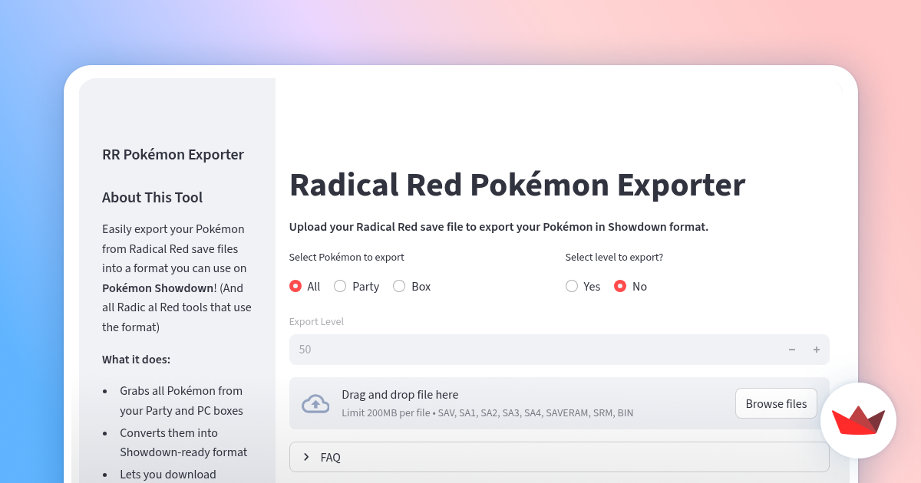Click the plus icon to raise Export Level
This screenshot has height=483, width=921.
tap(817, 350)
